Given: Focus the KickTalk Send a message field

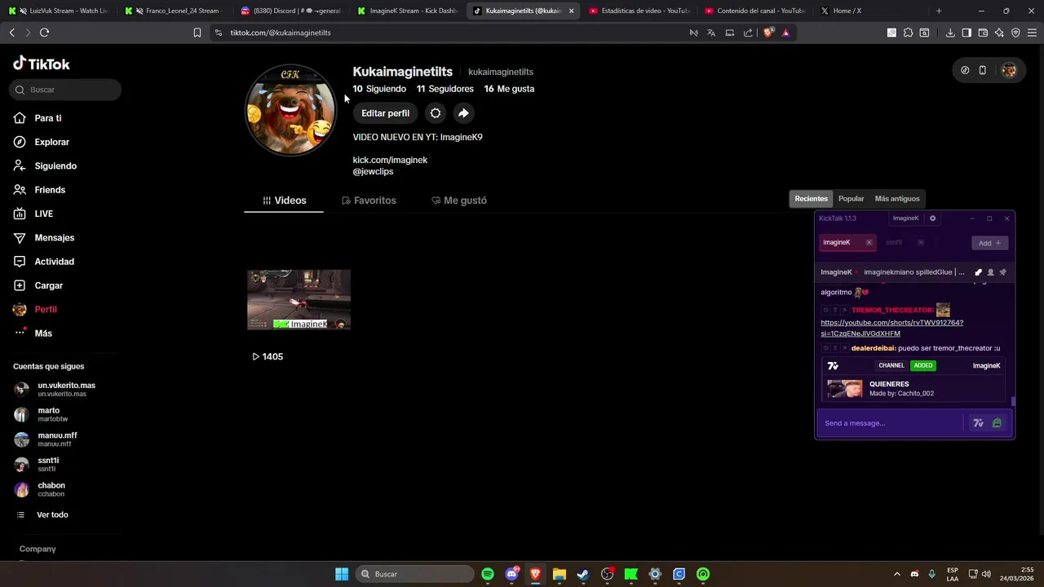Looking at the screenshot, I should (891, 423).
